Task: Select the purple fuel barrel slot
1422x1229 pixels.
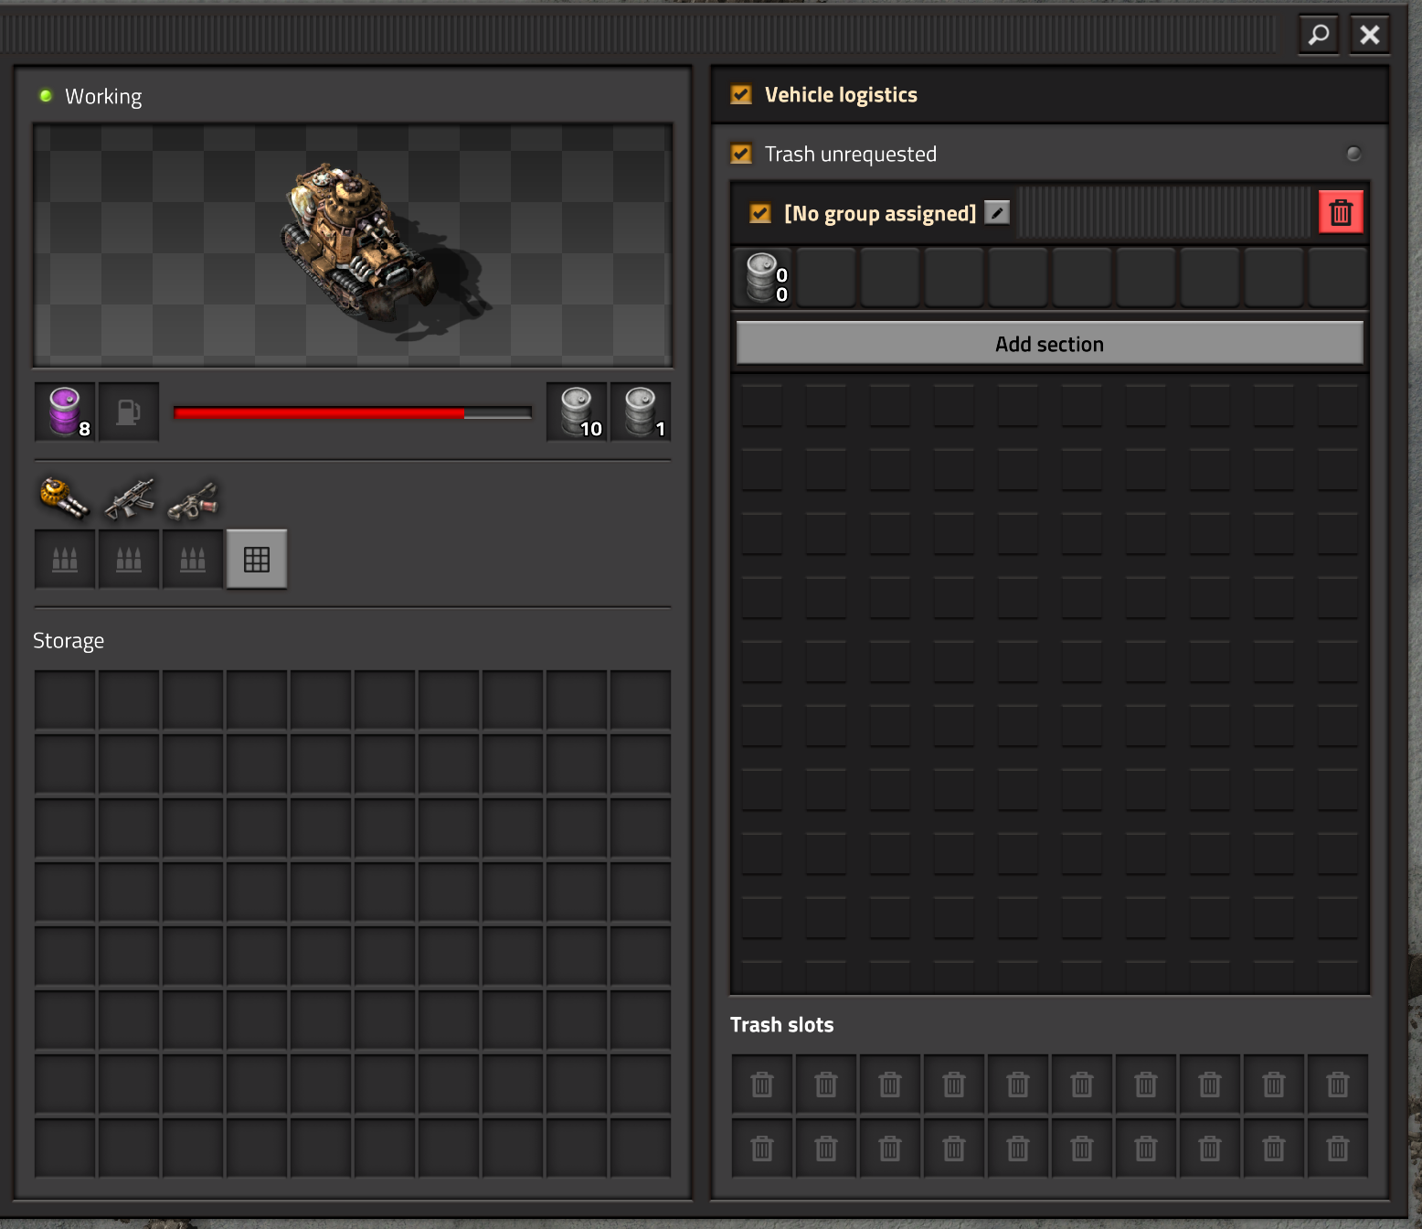Action: tap(65, 411)
